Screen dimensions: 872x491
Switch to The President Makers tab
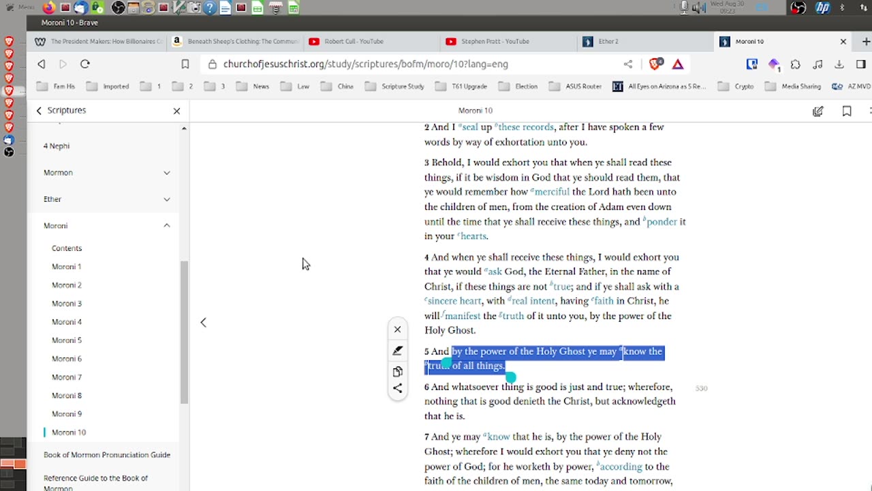click(x=99, y=42)
